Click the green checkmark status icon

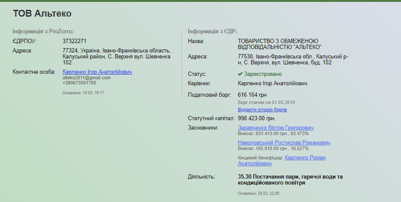tap(240, 74)
